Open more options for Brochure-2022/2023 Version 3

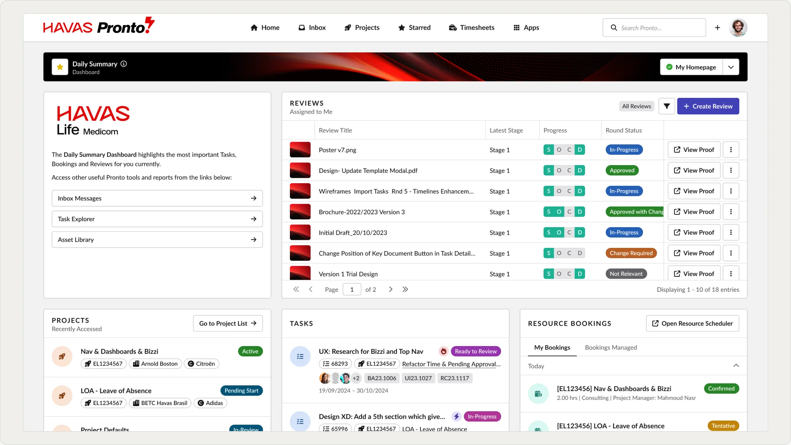point(731,212)
